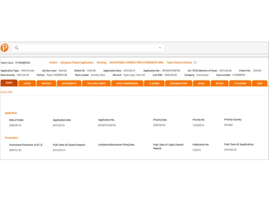Click Patent No. value in header
The width and height of the screenshot is (269, 202).
pos(257,71)
